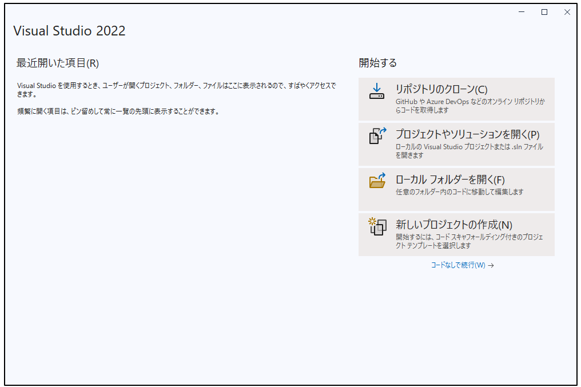Click the clone repository download icon

[x=377, y=91]
